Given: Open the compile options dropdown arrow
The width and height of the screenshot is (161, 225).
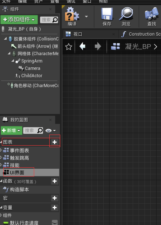Looking at the screenshot, I should click(x=86, y=17).
